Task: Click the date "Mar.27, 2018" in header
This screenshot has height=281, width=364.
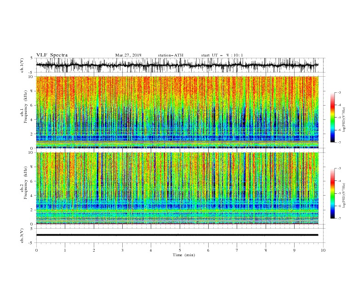Action: click(128, 55)
